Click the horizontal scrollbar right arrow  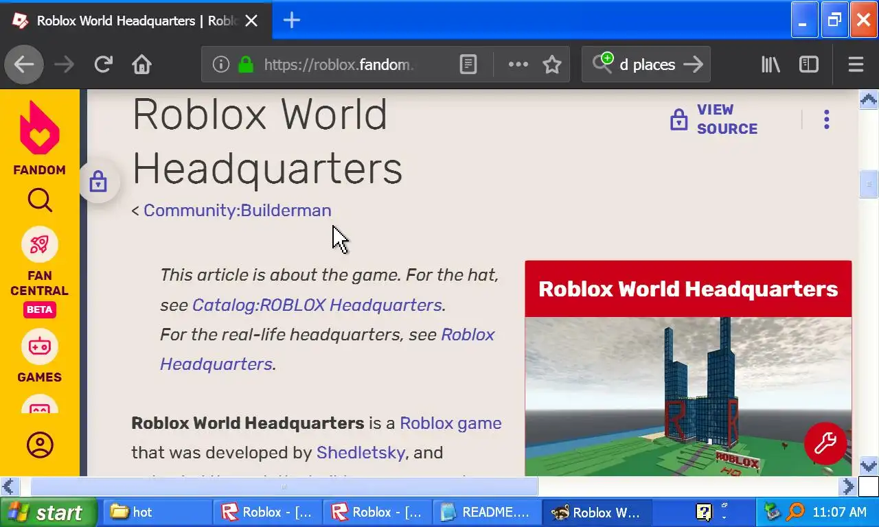[848, 487]
